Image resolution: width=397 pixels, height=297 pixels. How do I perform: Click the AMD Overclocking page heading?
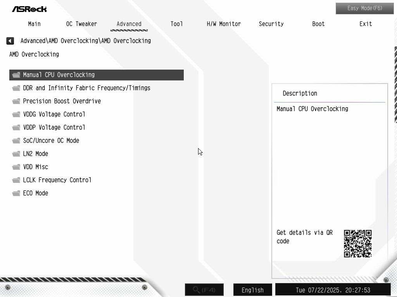click(34, 54)
